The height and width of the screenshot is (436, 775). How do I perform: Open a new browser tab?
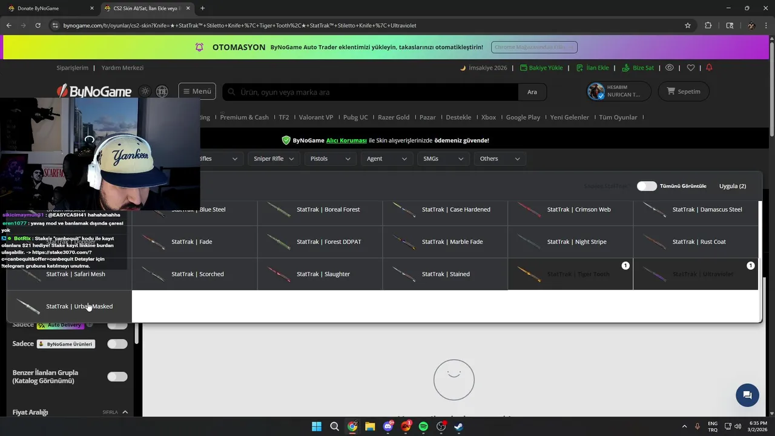click(202, 8)
